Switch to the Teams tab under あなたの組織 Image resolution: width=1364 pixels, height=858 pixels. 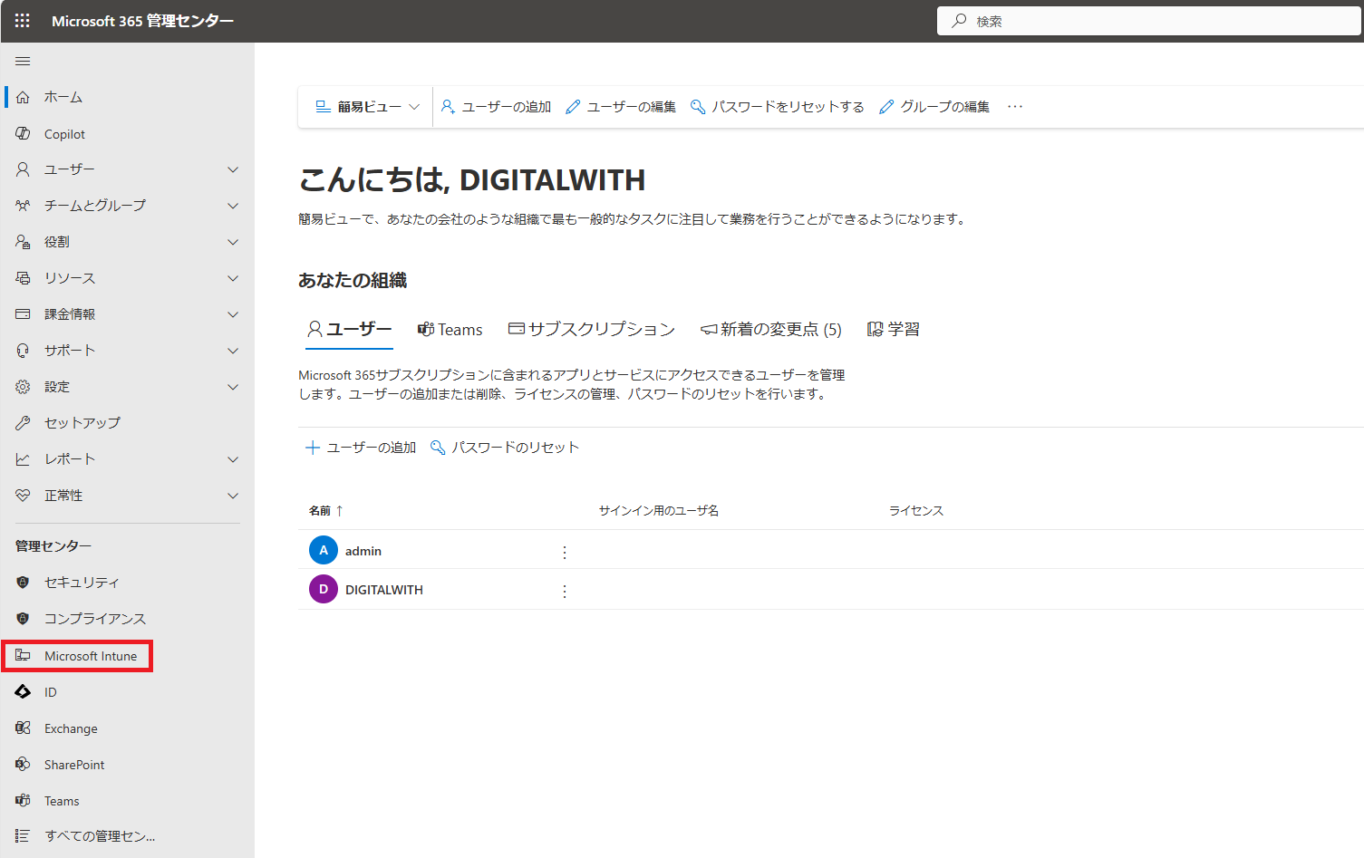[x=450, y=329]
